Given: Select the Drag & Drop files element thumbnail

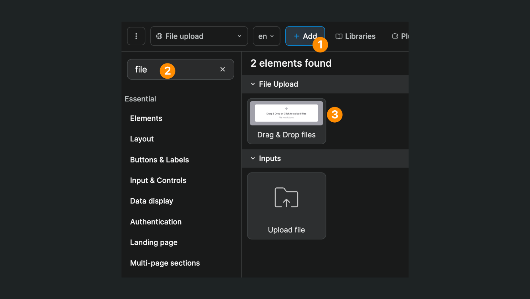Looking at the screenshot, I should 286,113.
